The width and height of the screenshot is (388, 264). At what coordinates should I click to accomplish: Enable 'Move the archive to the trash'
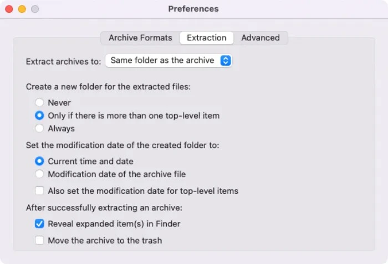pos(39,240)
